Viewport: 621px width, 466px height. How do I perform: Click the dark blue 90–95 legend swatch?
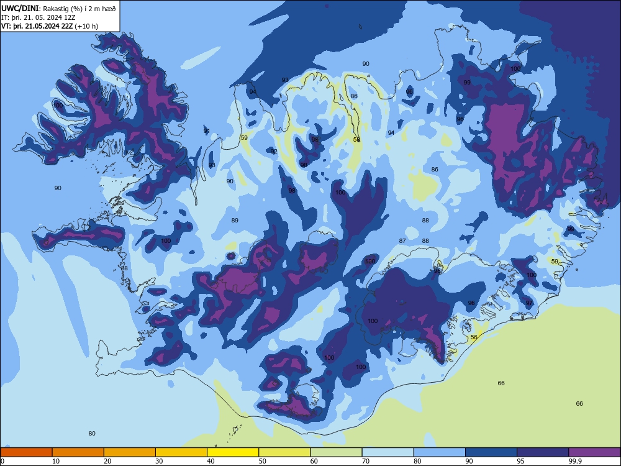click(491, 452)
